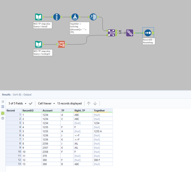
Task: Click the 'RecordID - Ascending' annotation
Action: (x=149, y=41)
